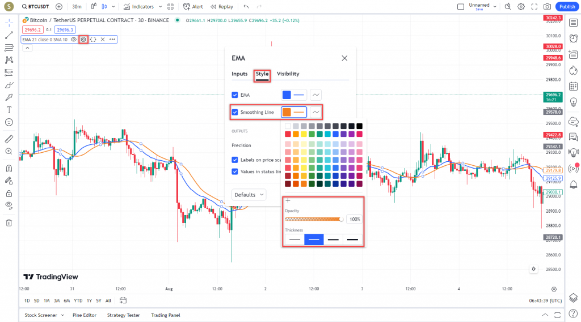Click the BTCUSDT symbol search field

coord(35,7)
